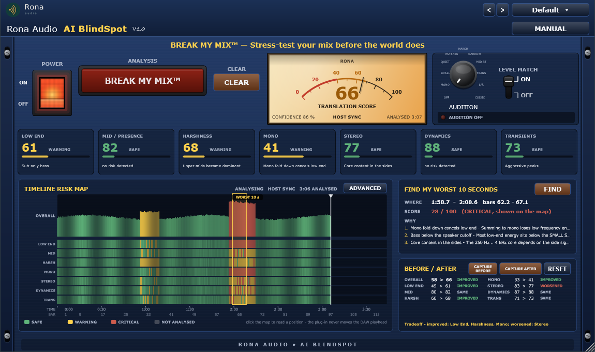Select the TRANS audition position label

tap(481, 73)
